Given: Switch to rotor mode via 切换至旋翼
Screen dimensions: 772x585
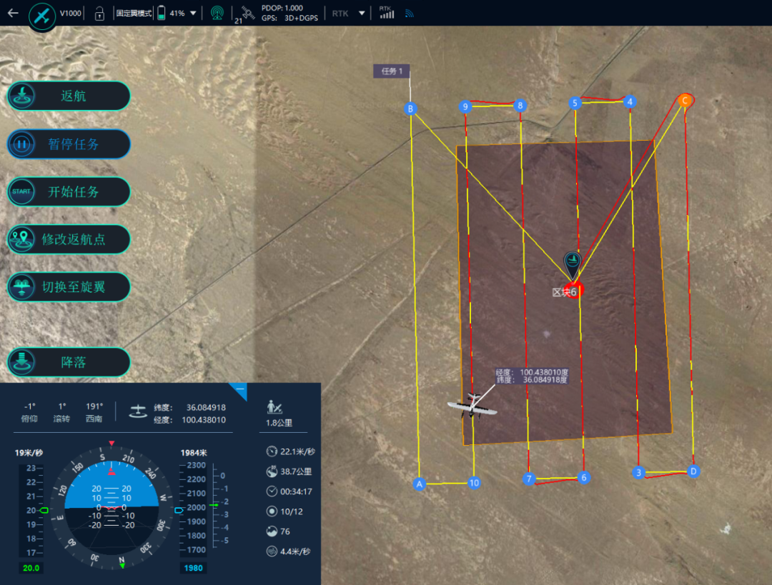Looking at the screenshot, I should pos(69,286).
